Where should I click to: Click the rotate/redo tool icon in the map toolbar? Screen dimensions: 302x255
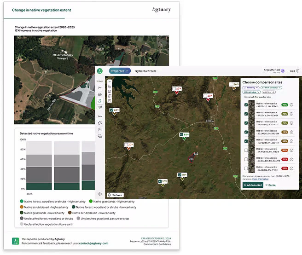pyautogui.click(x=110, y=96)
